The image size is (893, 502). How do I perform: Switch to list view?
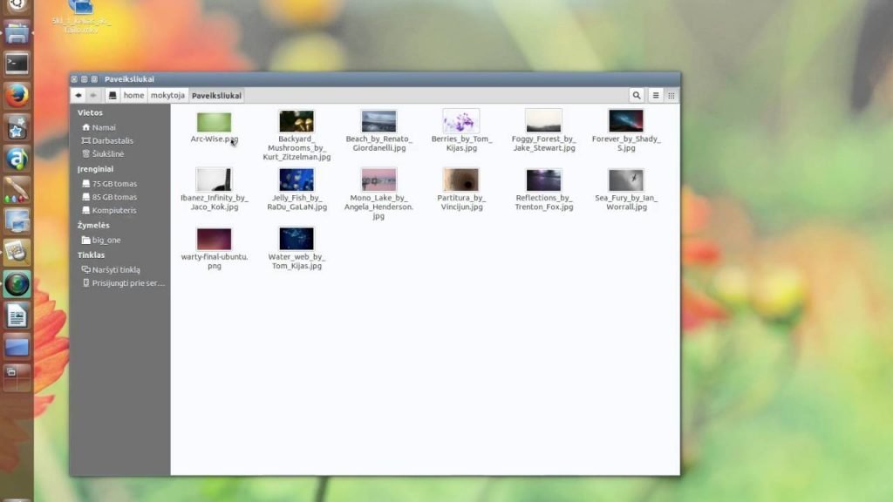click(656, 96)
